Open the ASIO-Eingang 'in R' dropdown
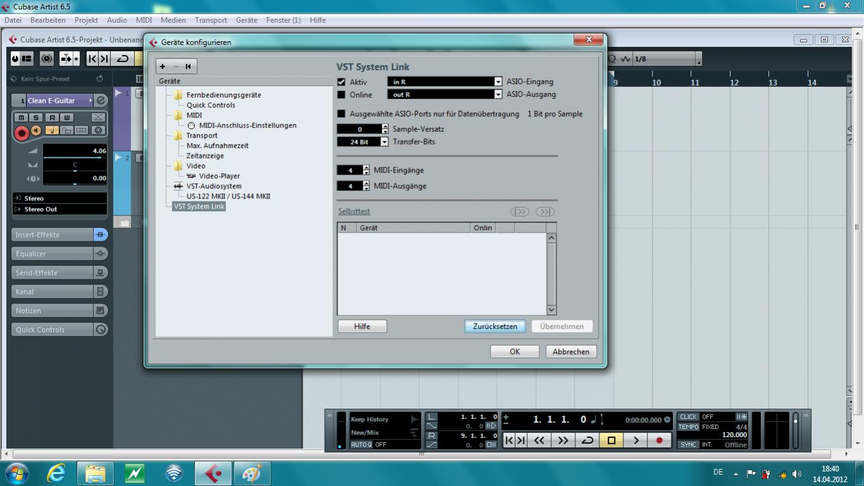The image size is (864, 486). 498,82
